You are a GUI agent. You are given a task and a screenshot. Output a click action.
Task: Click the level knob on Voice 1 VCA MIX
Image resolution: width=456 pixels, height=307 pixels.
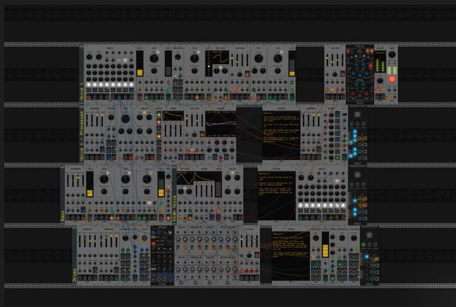(239, 75)
